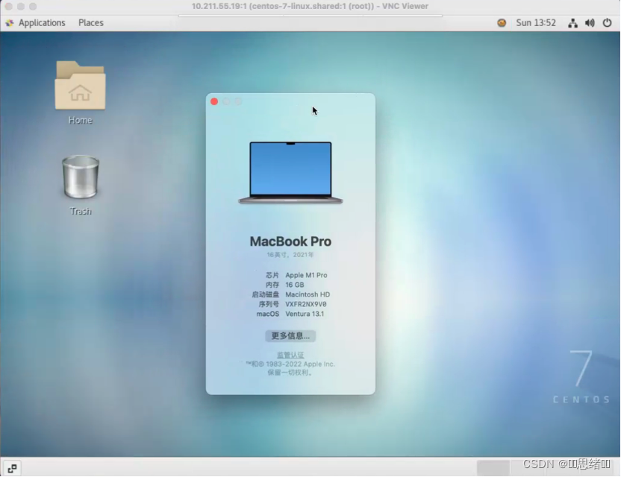Open the clock showing Sun 13:52
621x477 pixels.
[536, 23]
